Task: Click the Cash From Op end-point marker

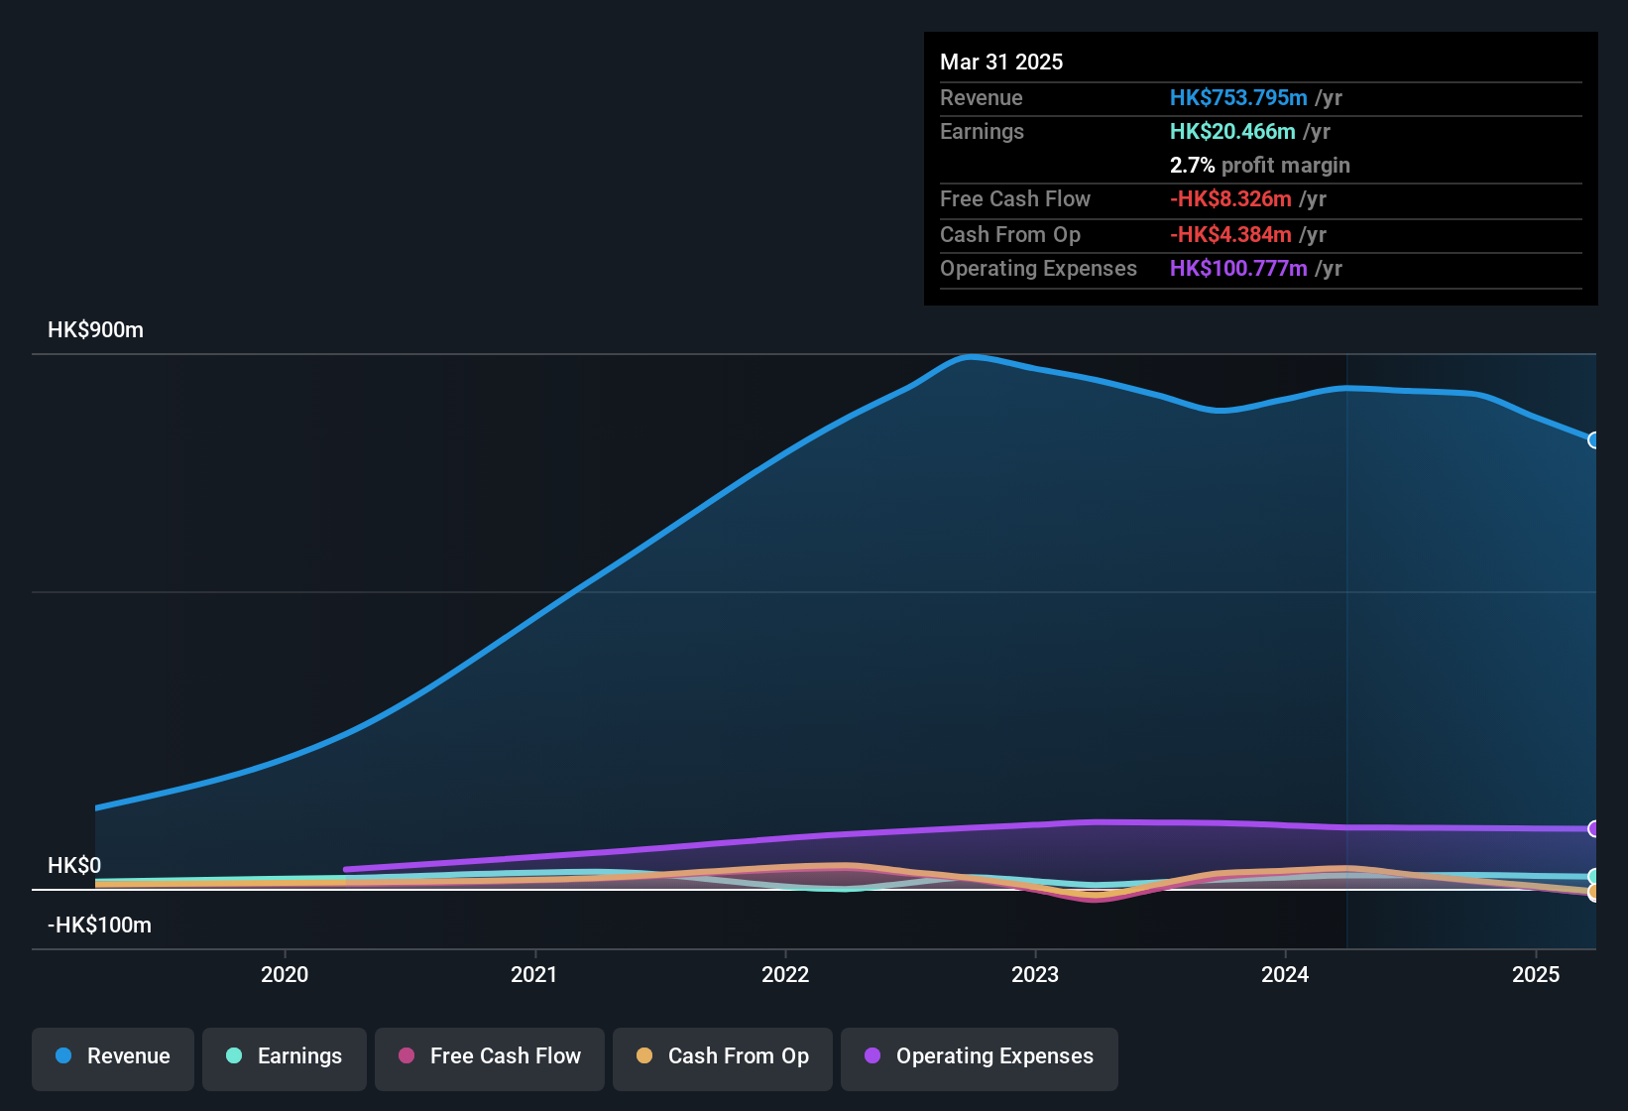Action: pos(1593,893)
